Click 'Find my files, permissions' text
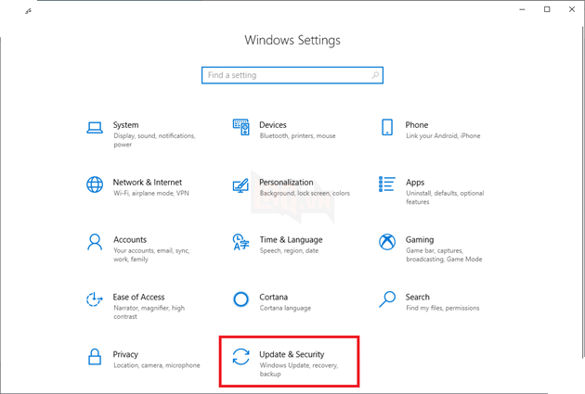 (443, 308)
